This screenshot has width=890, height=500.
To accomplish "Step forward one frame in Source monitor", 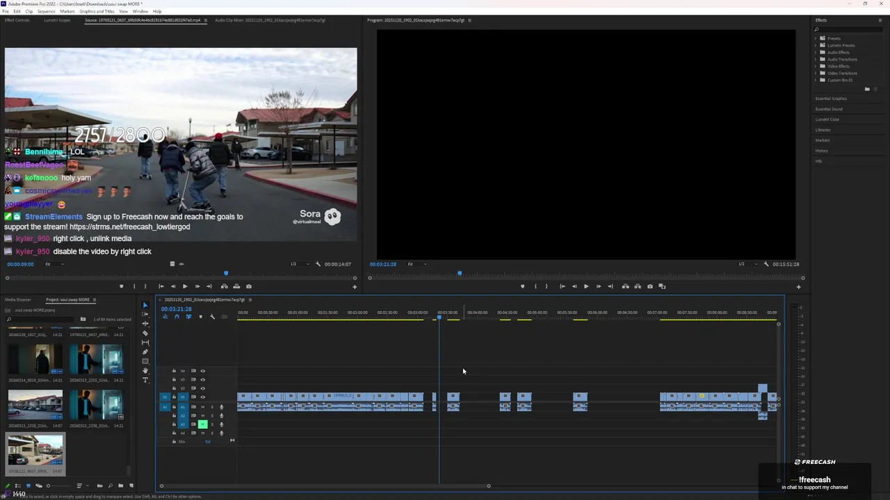I will (x=197, y=286).
